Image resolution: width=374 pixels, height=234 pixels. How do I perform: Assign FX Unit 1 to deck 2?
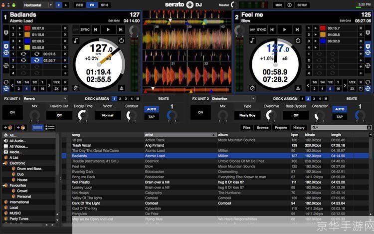point(120,98)
